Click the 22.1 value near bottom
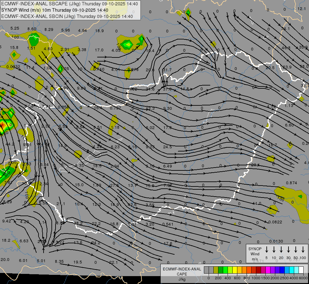This screenshot has height=284, width=309. click(113, 262)
